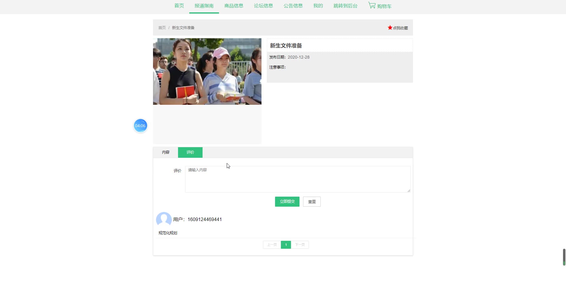This screenshot has height=282, width=566.
Task: Open 商品信息 navigation item
Action: [x=234, y=6]
